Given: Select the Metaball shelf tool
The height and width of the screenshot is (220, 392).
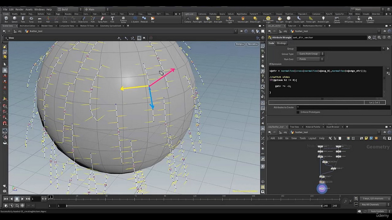Looking at the screenshot, I should click(x=144, y=19).
